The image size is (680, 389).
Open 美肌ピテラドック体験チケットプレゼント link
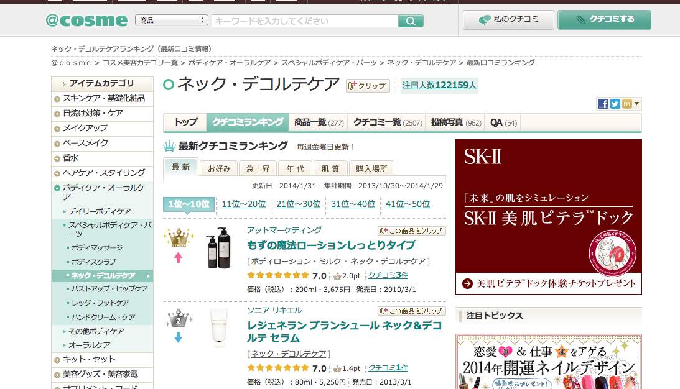[x=549, y=283]
